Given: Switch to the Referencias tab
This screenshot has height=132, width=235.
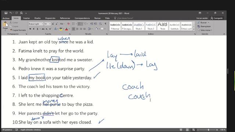Looking at the screenshot, I should (65, 18).
